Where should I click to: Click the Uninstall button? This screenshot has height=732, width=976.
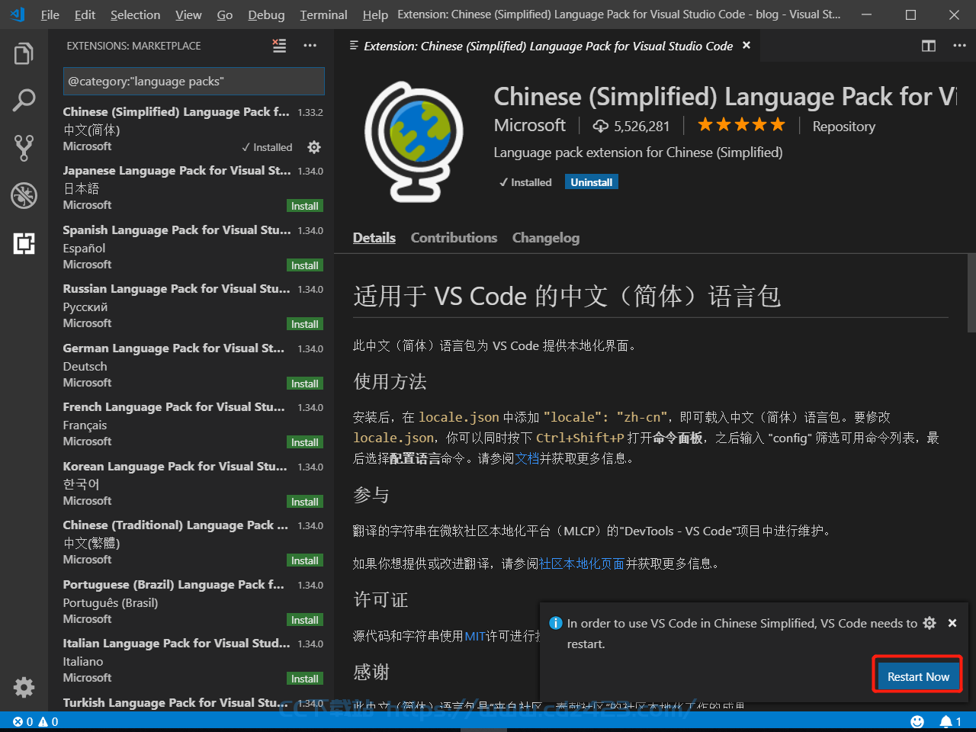coord(592,182)
